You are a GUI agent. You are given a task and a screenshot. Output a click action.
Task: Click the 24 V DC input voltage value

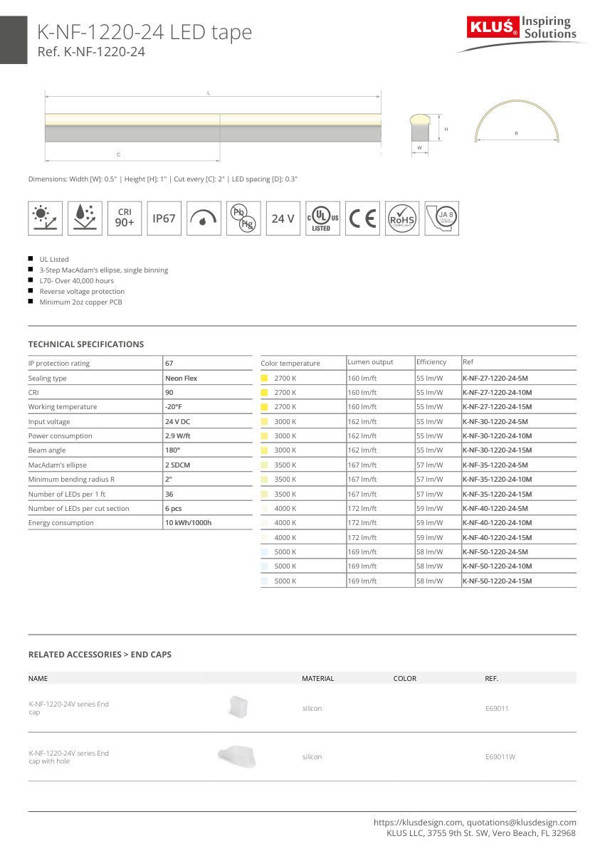[177, 421]
